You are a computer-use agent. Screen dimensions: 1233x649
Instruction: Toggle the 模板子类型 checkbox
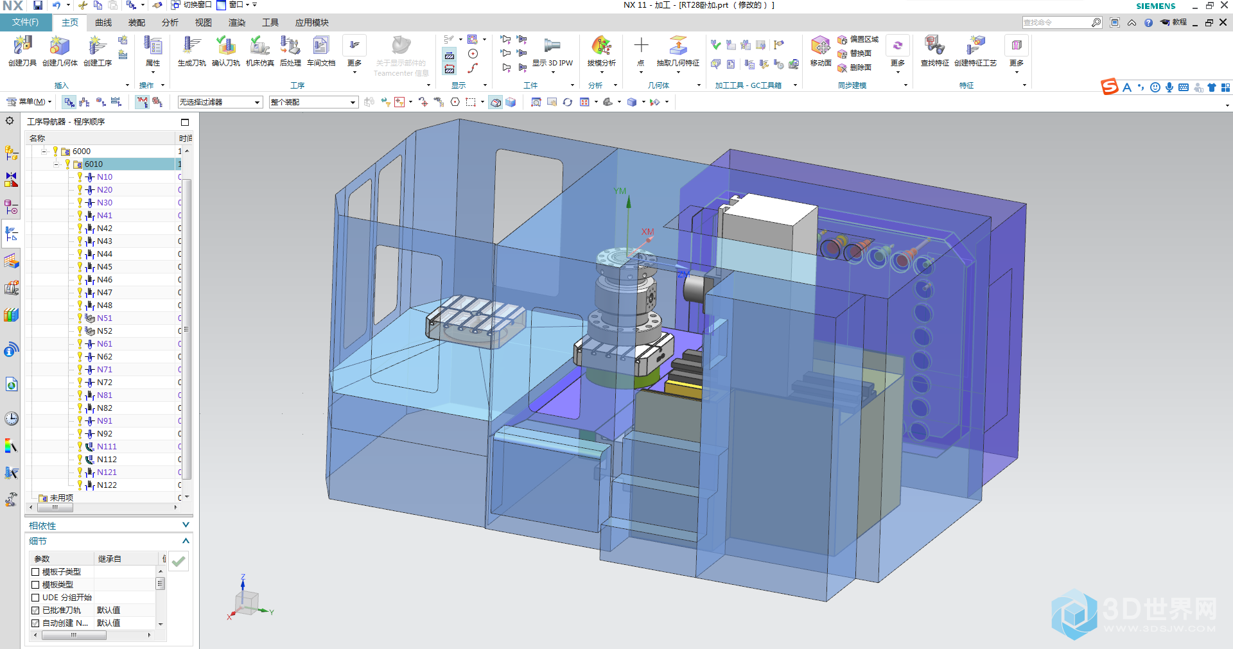pyautogui.click(x=35, y=572)
